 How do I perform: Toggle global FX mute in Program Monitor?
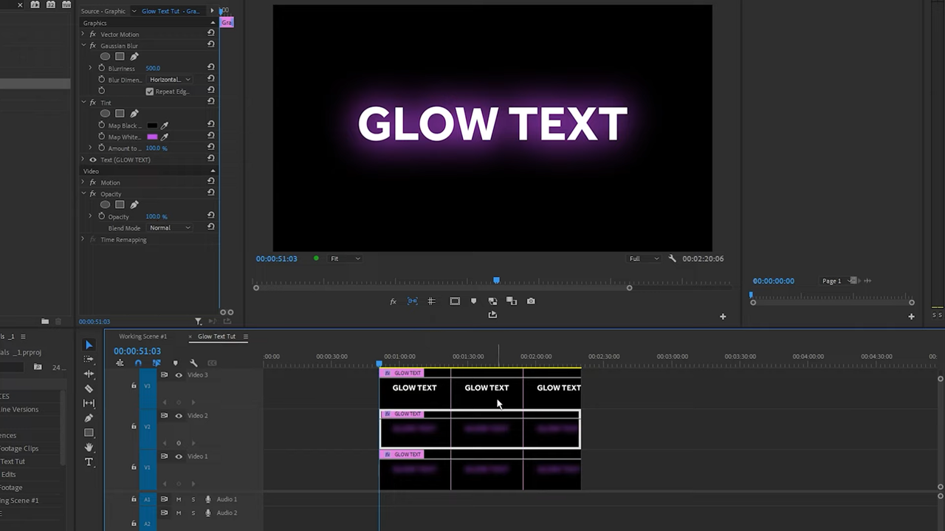click(x=393, y=301)
